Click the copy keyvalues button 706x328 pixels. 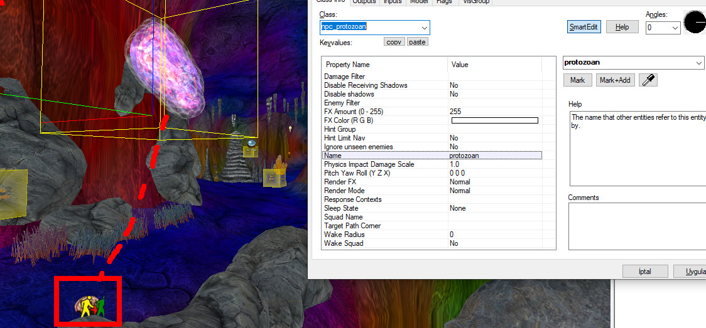point(394,42)
